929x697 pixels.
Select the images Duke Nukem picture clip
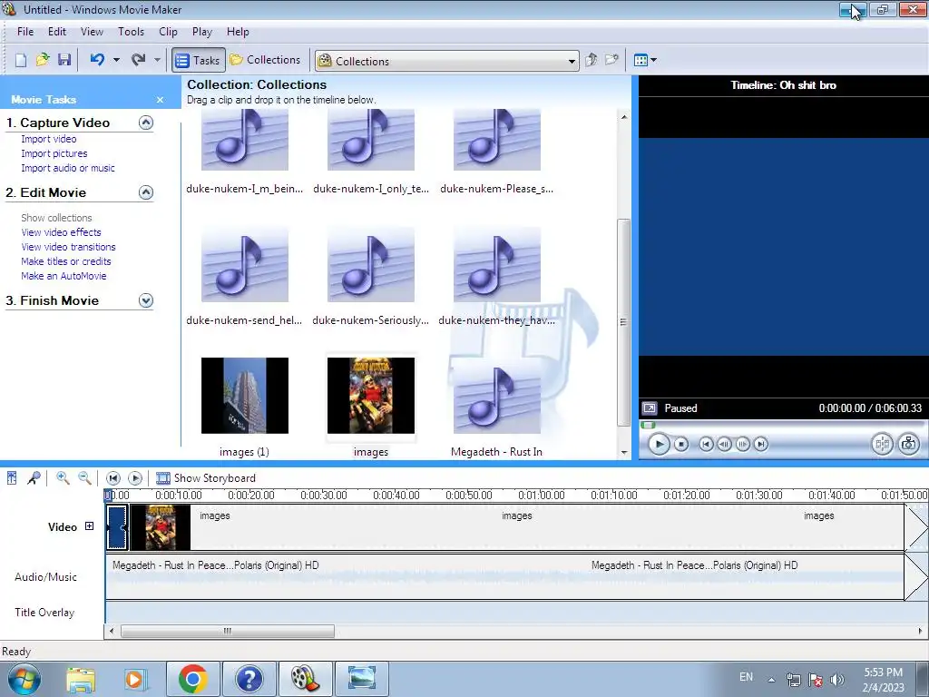coord(371,407)
